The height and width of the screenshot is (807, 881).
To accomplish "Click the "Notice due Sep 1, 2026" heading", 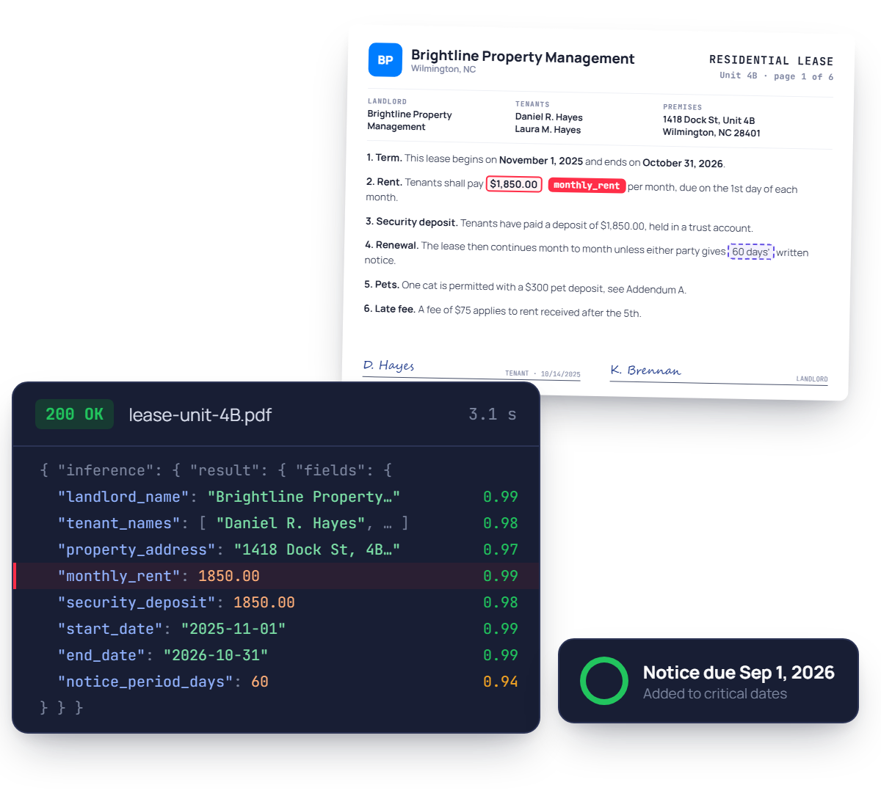I will coord(739,673).
